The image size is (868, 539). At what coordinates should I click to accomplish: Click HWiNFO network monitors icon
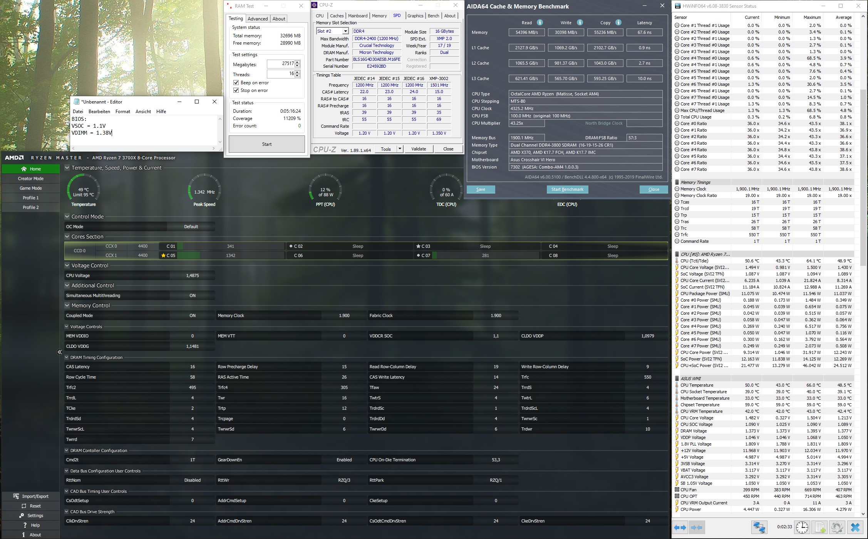tap(759, 527)
